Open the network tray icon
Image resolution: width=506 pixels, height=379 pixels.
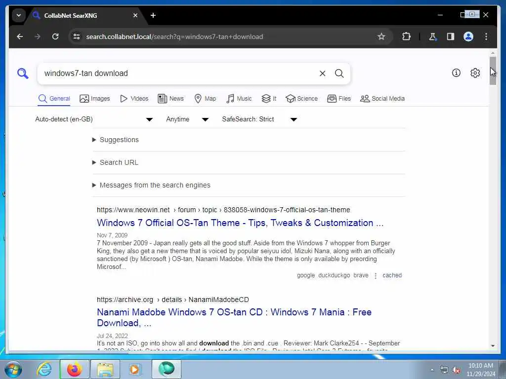[x=444, y=370]
